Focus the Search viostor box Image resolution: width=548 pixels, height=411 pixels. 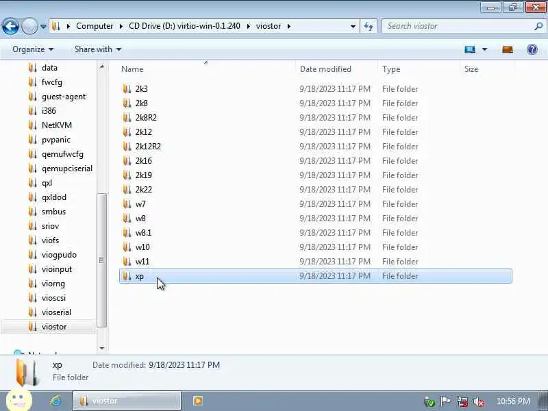(x=458, y=26)
